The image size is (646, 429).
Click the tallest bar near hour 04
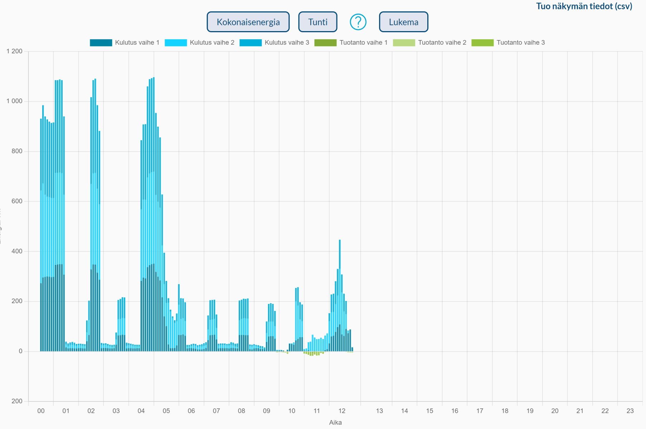click(154, 214)
